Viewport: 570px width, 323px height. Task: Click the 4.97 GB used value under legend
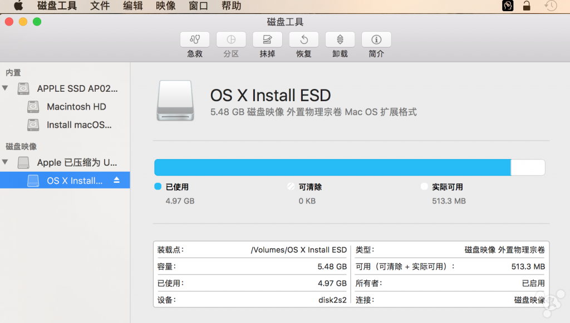point(180,201)
